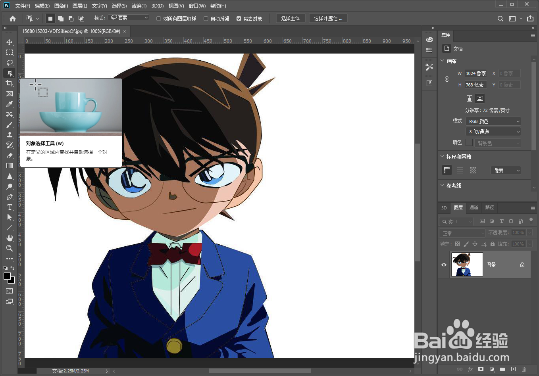Screen dimensions: 539x376
Task: Select the Eyedropper tool
Action: point(10,104)
